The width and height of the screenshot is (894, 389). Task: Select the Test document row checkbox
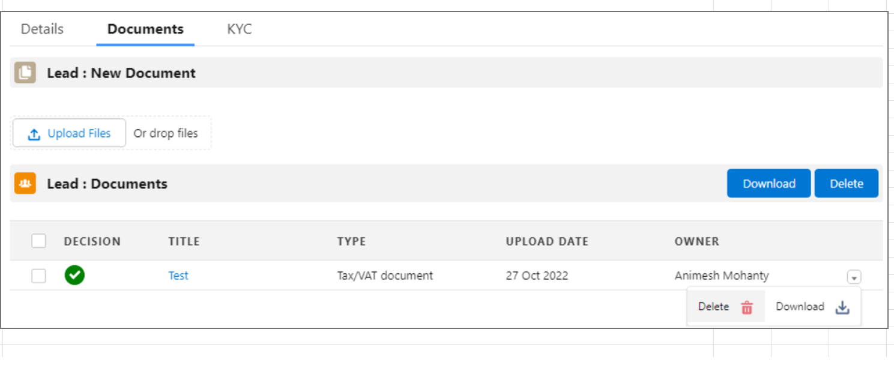38,276
